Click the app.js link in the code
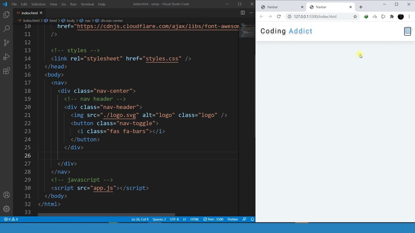Viewport: 415px width, 233px height. coord(103,188)
